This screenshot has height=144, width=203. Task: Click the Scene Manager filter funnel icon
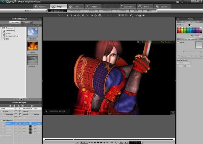(10, 106)
